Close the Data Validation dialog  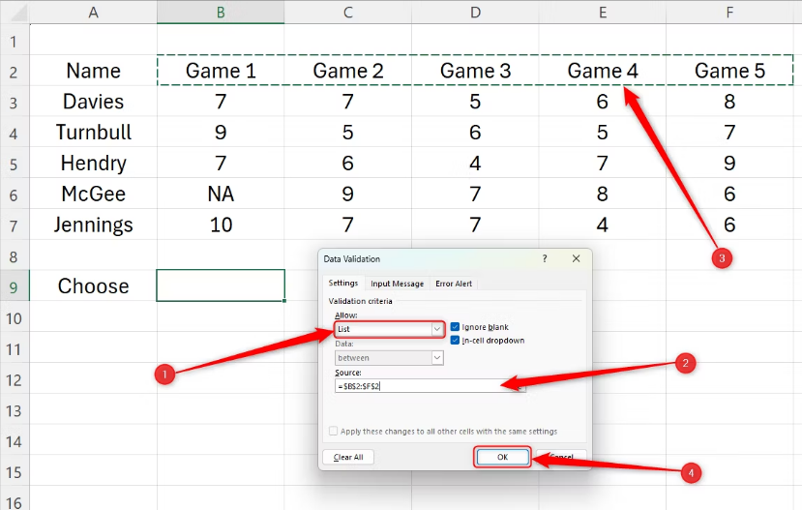(x=576, y=258)
